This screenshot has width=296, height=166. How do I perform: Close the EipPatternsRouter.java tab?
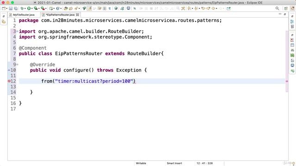pos(77,15)
